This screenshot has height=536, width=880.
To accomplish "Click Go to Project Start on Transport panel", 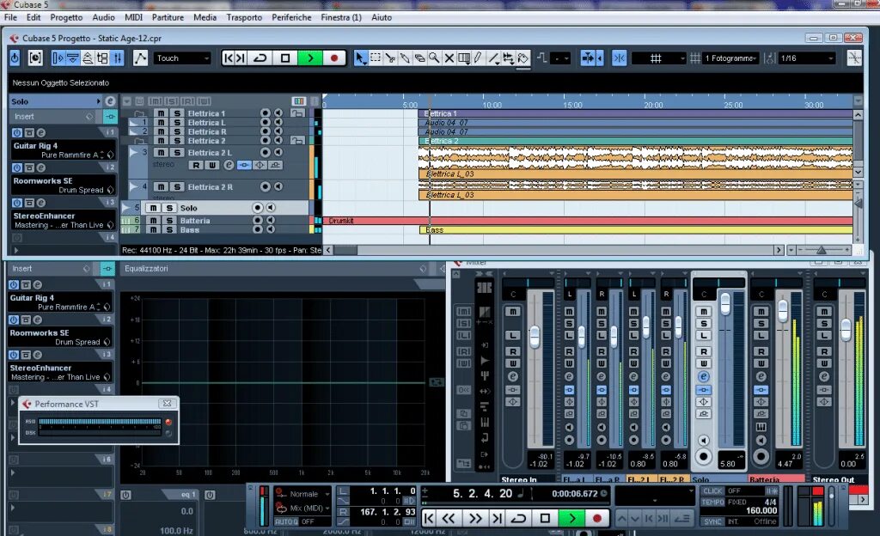I will (428, 518).
